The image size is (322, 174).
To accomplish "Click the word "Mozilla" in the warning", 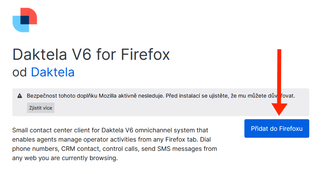I will pos(120,96).
